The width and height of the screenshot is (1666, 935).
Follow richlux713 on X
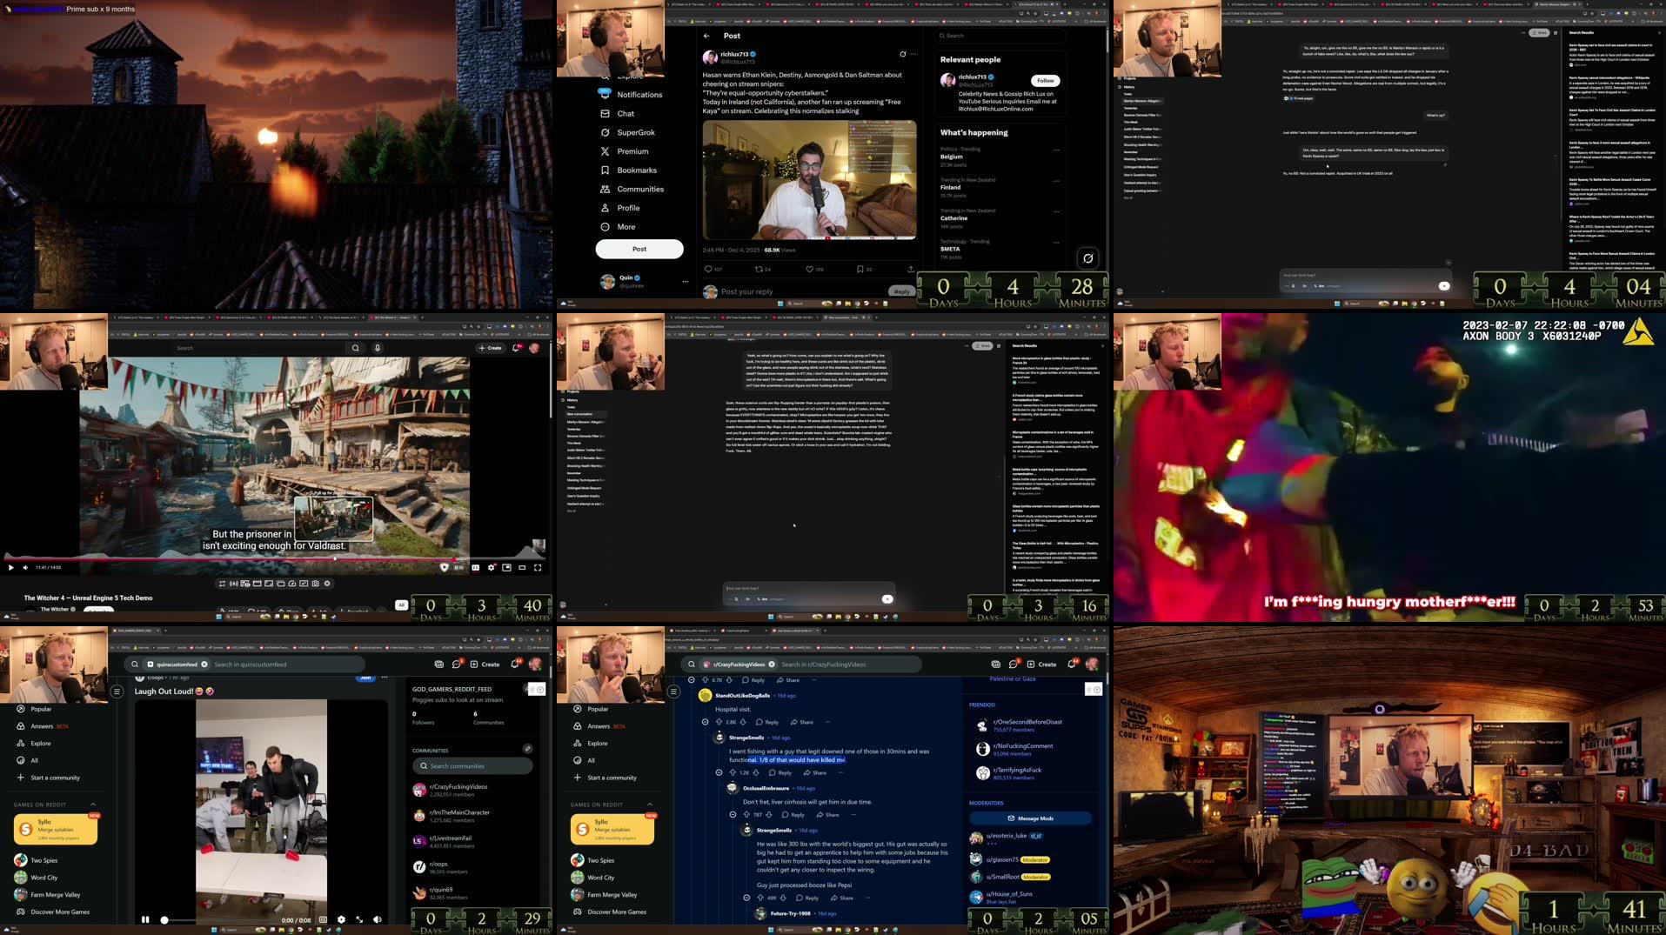pyautogui.click(x=1044, y=80)
